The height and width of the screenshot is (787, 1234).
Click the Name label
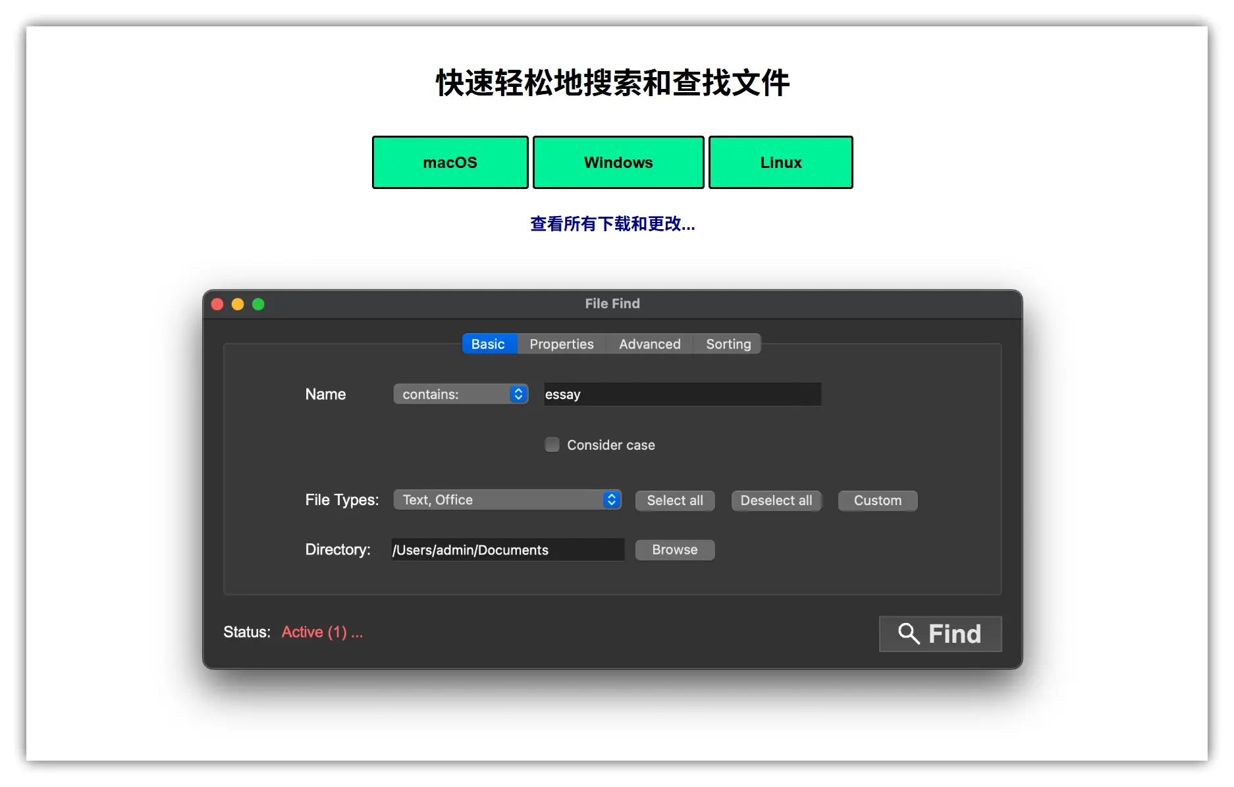325,394
